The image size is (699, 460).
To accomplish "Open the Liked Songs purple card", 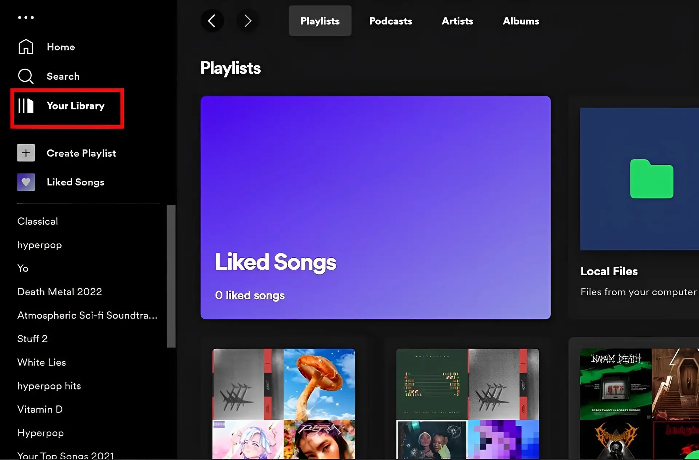I will tap(375, 207).
